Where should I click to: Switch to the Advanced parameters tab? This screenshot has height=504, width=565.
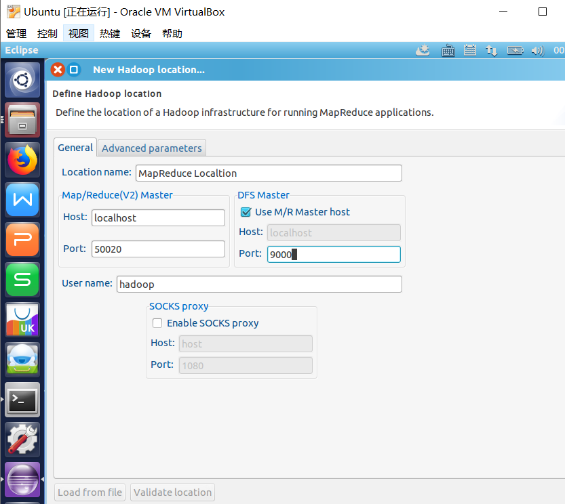(x=152, y=148)
